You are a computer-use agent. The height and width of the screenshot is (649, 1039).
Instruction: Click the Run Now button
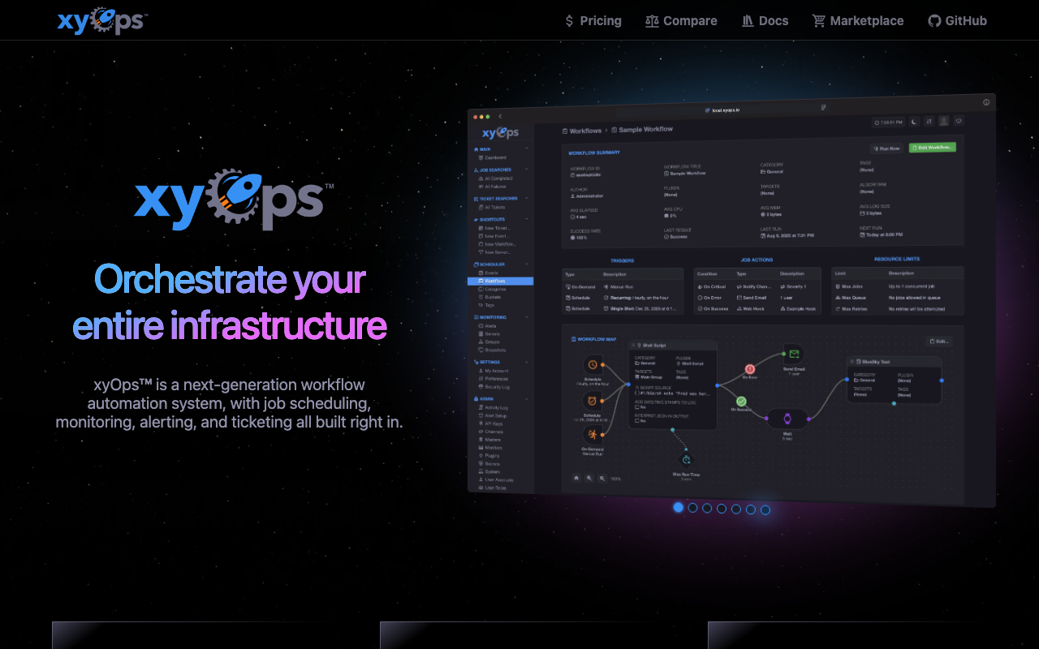coord(886,148)
